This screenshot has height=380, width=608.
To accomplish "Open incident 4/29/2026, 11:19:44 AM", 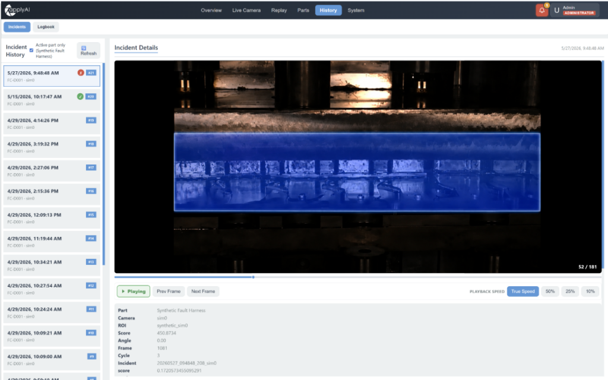I will click(52, 242).
